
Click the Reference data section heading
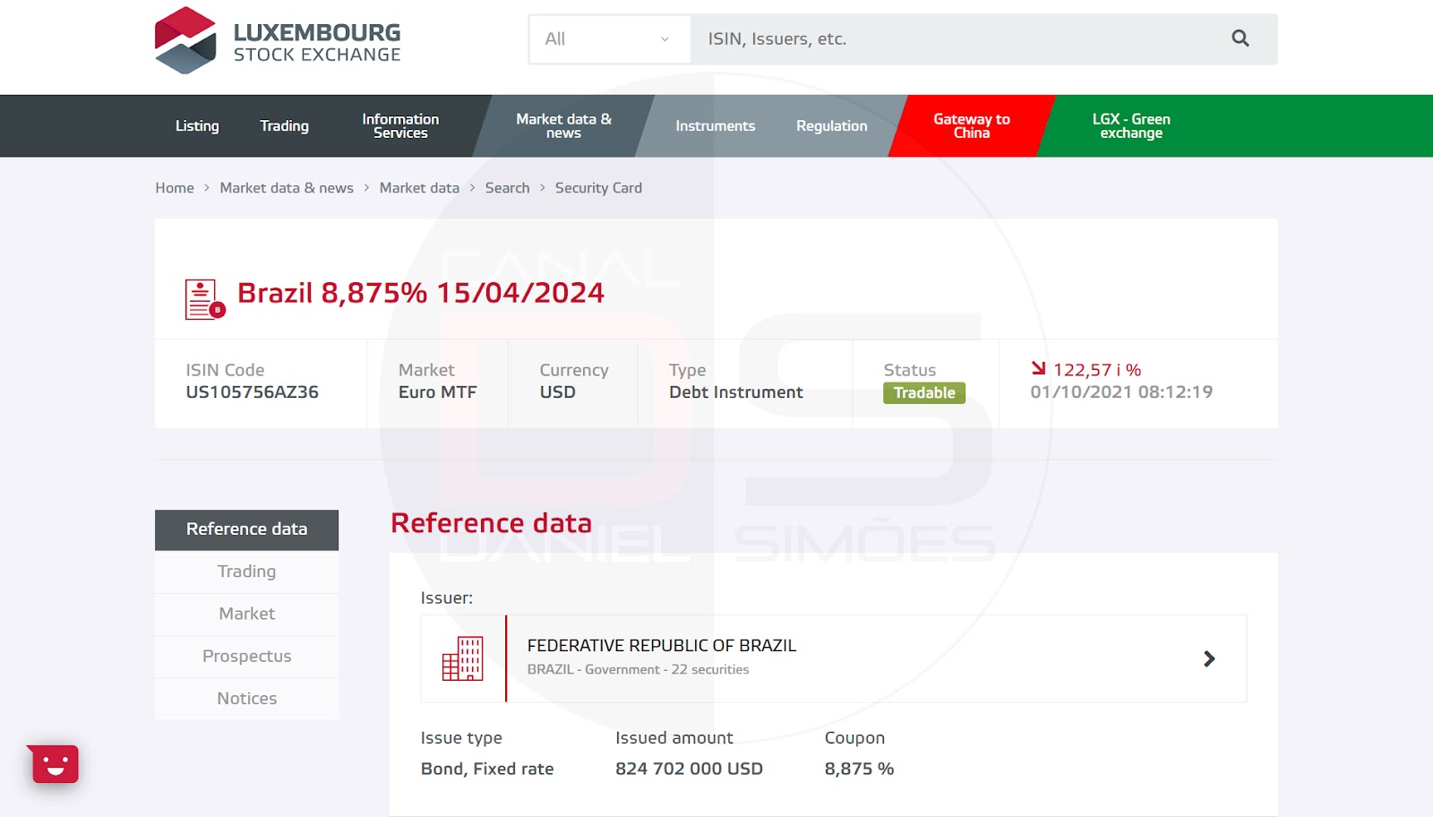tap(492, 523)
